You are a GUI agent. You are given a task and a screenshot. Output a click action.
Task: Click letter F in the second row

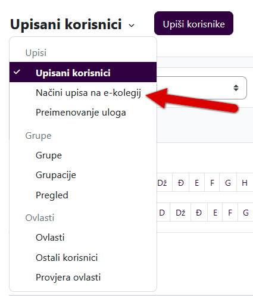coord(230,213)
